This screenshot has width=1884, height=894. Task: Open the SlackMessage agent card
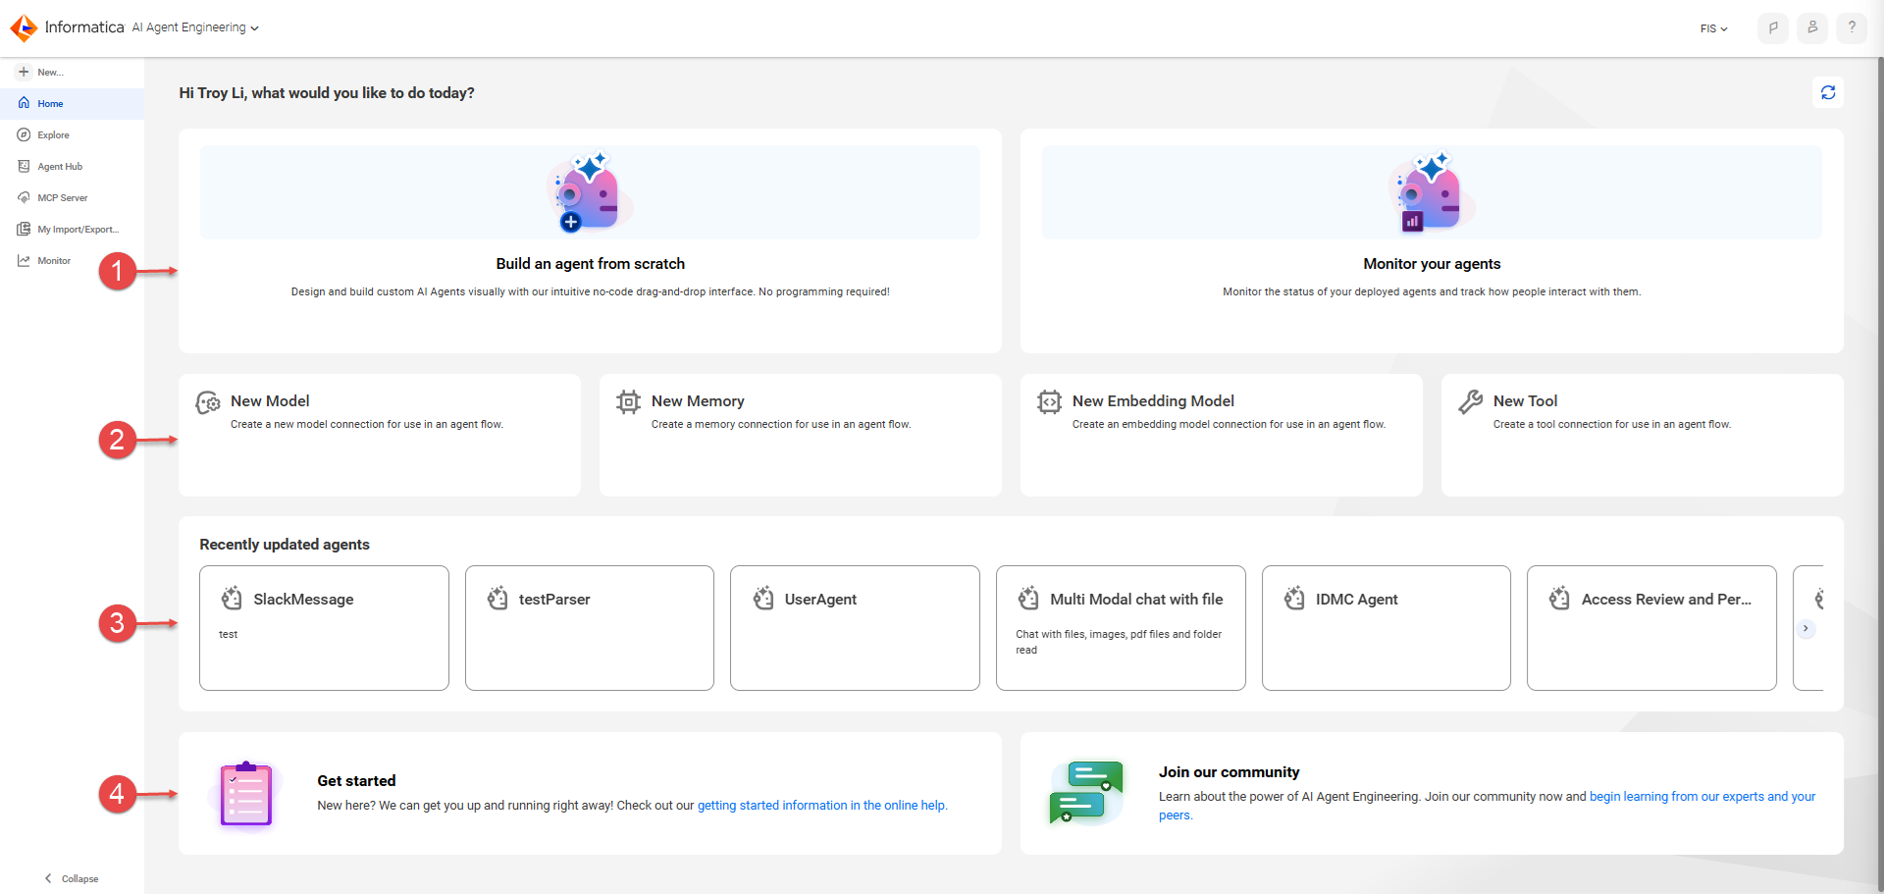click(x=324, y=628)
